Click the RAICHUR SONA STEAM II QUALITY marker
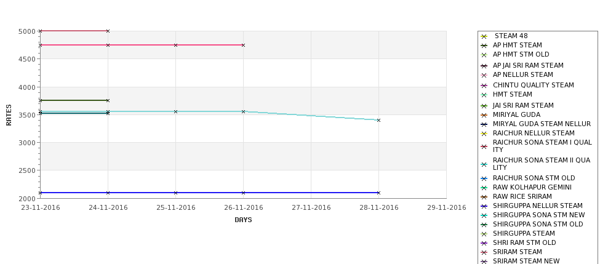Viewport: 600px width, 264px height. point(484,164)
